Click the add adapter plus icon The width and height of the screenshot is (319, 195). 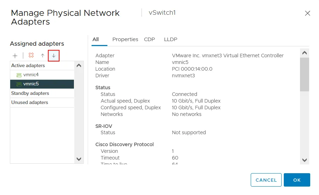point(15,56)
